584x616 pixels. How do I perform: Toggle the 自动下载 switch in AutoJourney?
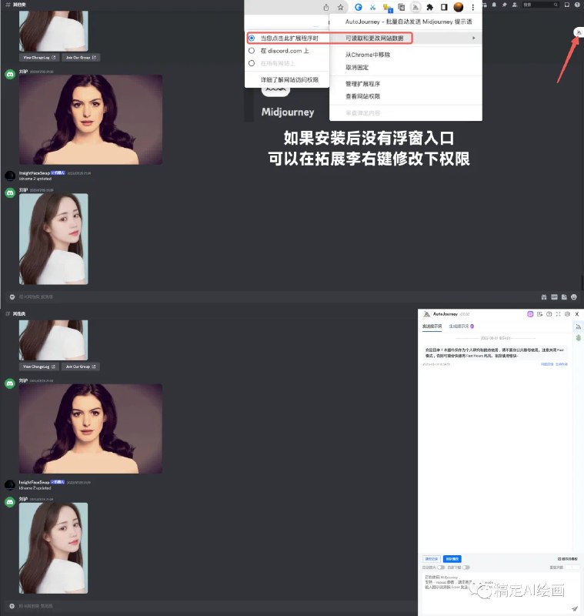(x=466, y=567)
